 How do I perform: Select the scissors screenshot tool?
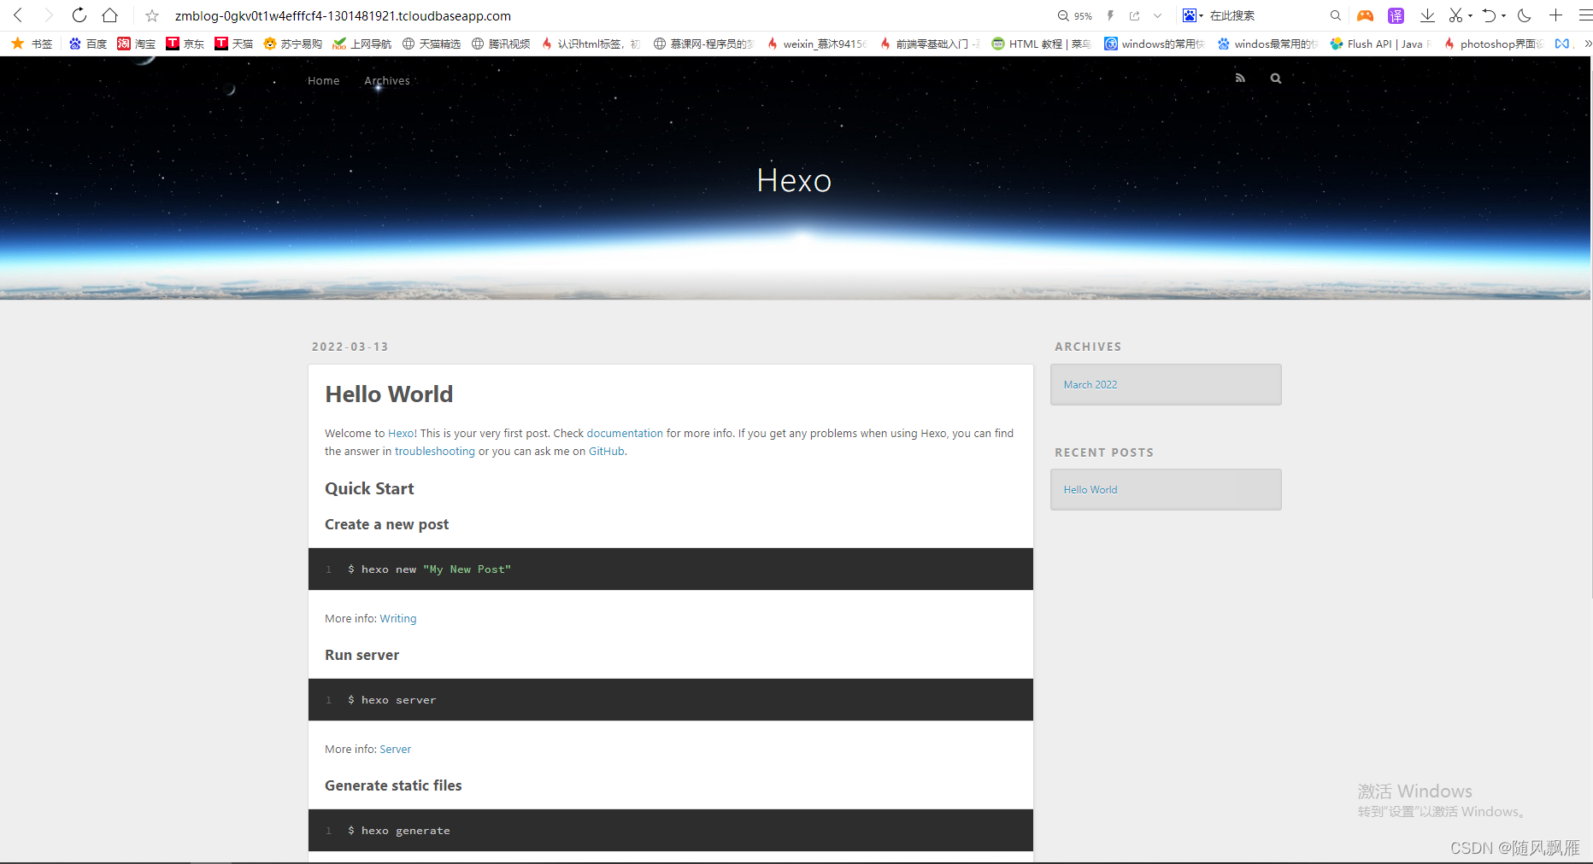coord(1455,15)
